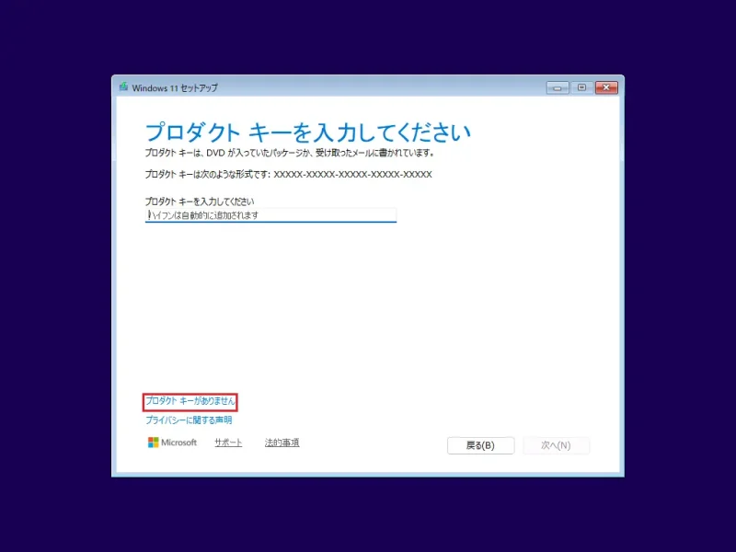This screenshot has width=736, height=552.
Task: Maximize the Windows 11 セットアップ window
Action: (581, 87)
